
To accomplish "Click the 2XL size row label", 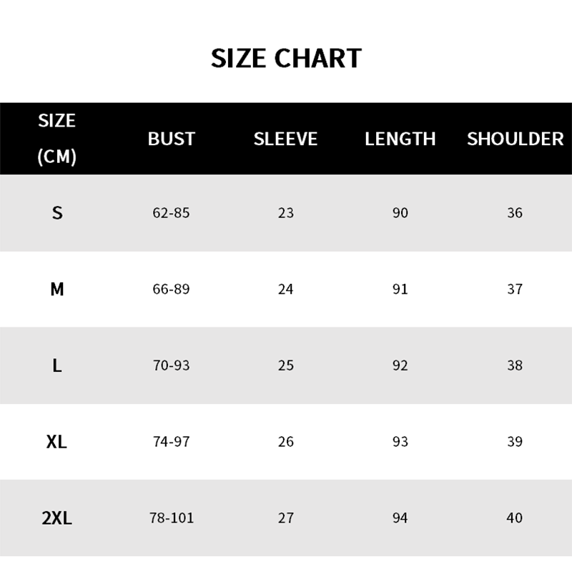I will pos(57,518).
